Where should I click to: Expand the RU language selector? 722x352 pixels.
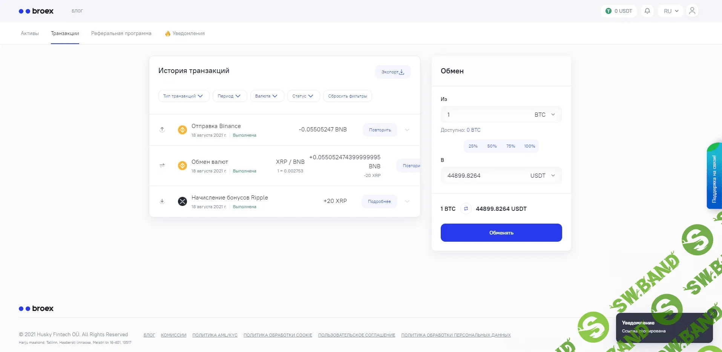[x=671, y=11]
